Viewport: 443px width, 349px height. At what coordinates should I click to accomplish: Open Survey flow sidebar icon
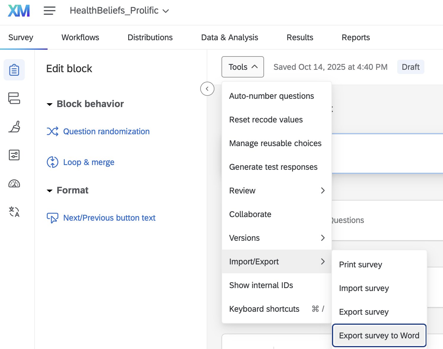[14, 98]
